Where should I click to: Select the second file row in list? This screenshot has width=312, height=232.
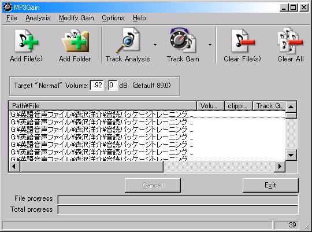(147, 122)
